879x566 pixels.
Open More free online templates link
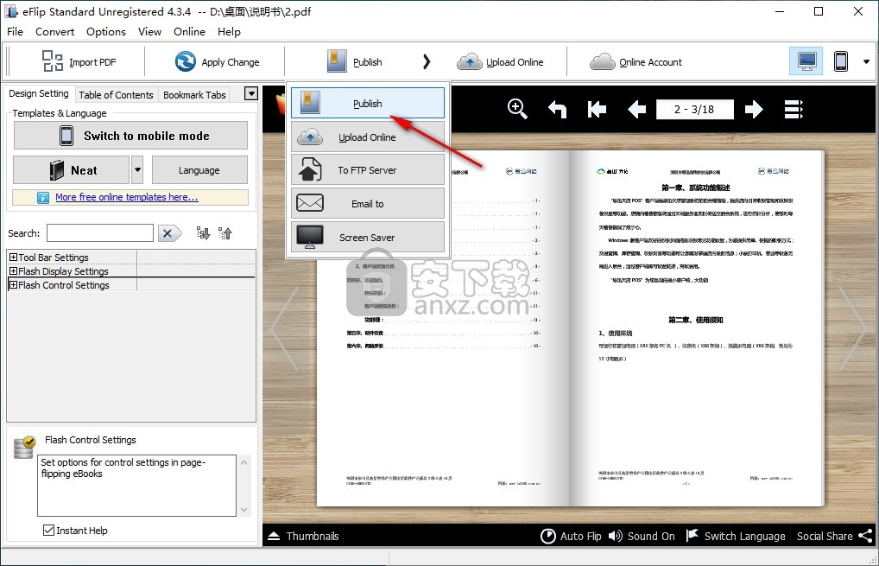coord(126,198)
